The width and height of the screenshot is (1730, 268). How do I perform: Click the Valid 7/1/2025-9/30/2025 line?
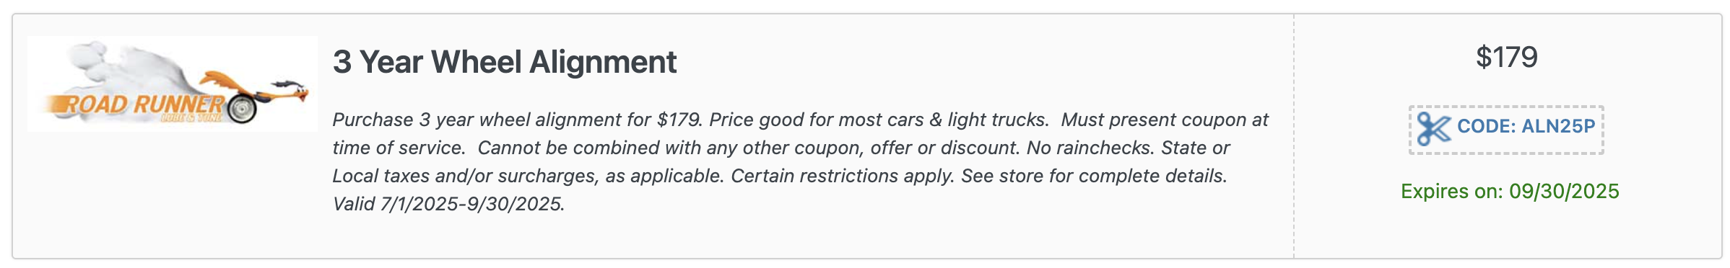(448, 204)
